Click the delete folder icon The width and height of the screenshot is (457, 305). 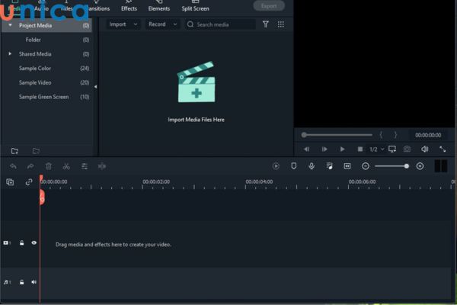pyautogui.click(x=36, y=151)
